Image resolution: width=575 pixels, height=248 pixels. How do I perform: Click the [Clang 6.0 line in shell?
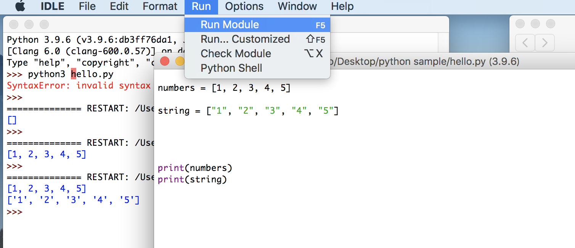[x=96, y=51]
